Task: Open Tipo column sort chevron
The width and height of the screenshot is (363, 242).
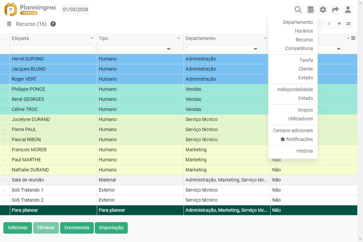Action: tap(179, 38)
